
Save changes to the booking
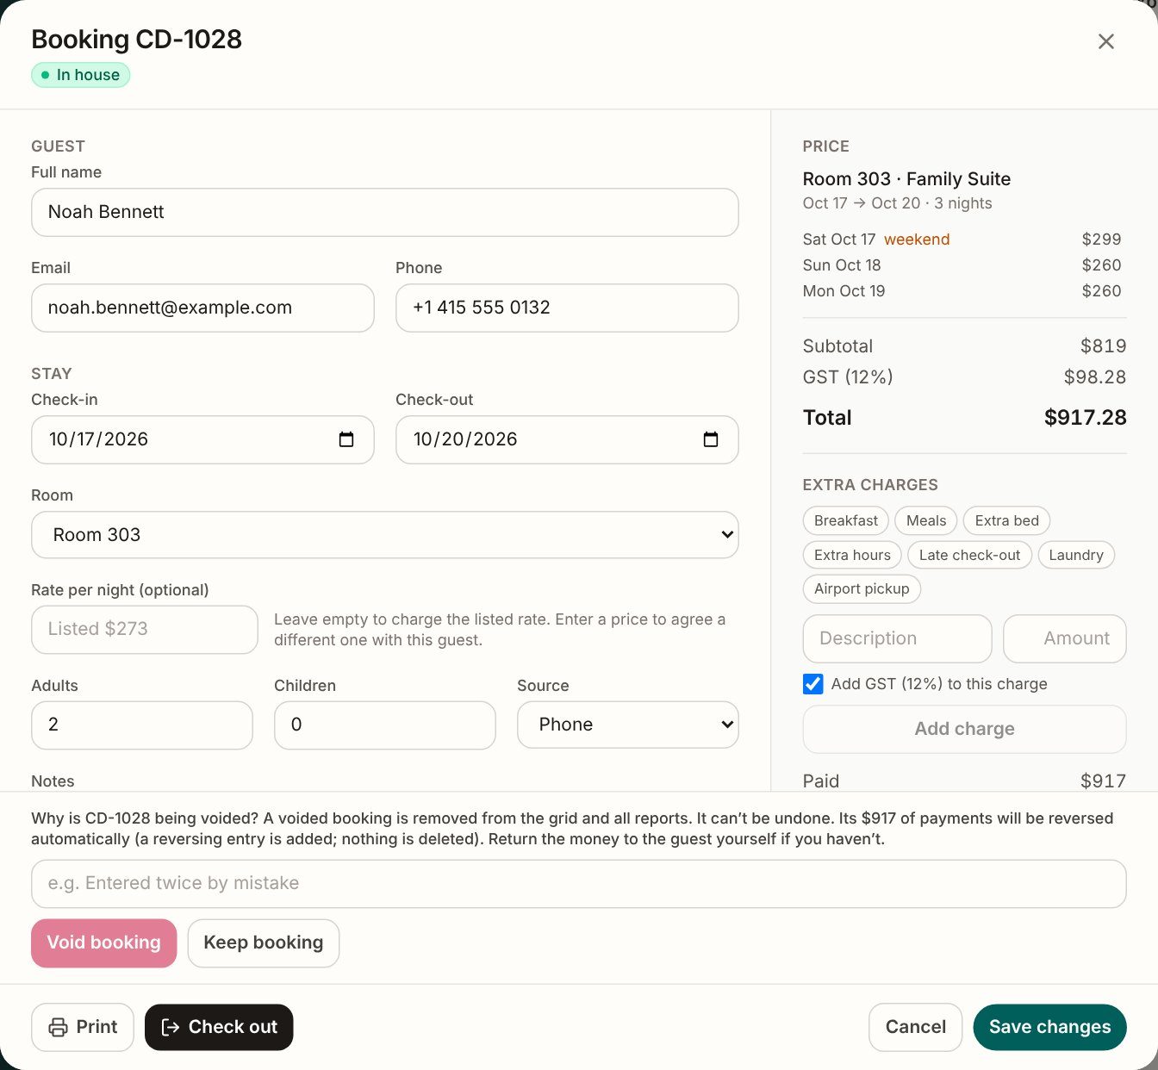click(1049, 1027)
